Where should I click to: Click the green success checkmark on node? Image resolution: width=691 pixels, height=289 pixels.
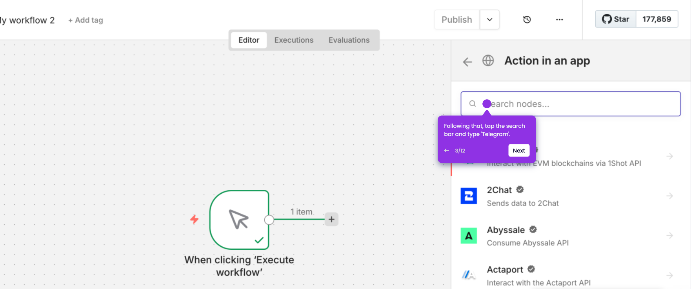259,240
